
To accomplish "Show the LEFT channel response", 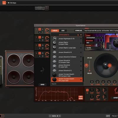I will click(x=81, y=97).
